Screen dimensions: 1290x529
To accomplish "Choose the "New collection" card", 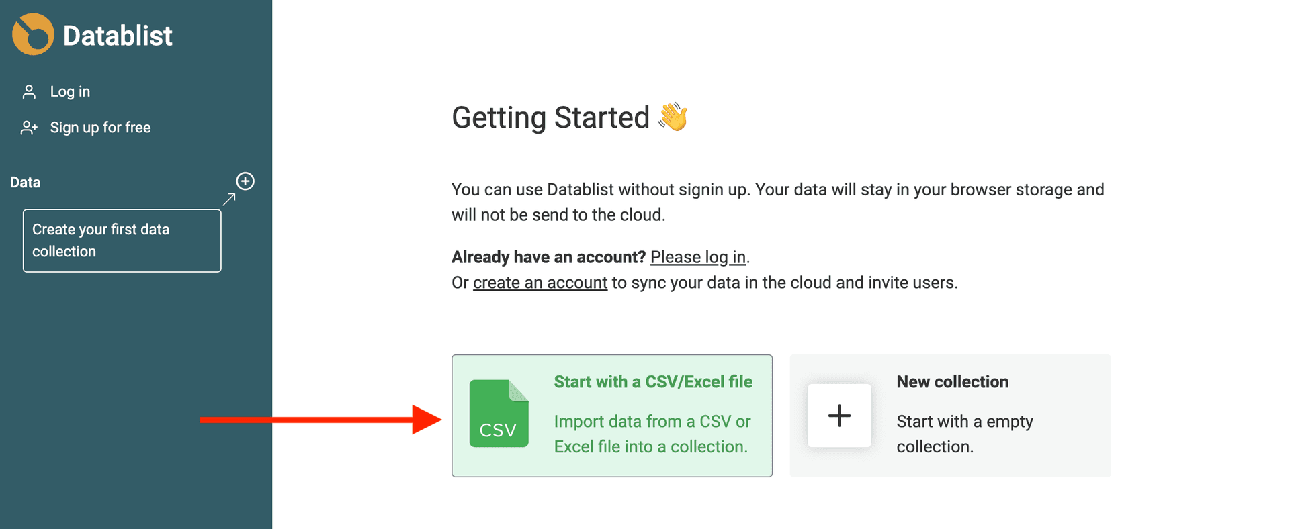I will click(x=949, y=416).
